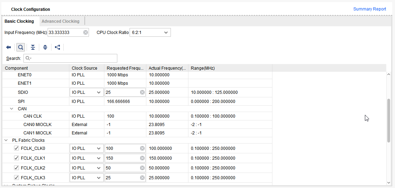Collapse the PL Fabric Clocks group

(6, 140)
